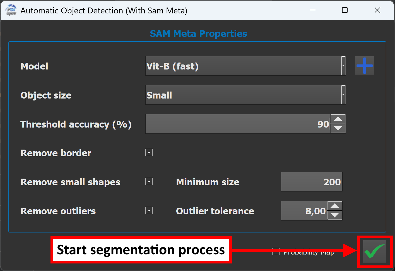Click the SAM Meta Properties heading
Screen dimensions: 395x271
pos(198,33)
